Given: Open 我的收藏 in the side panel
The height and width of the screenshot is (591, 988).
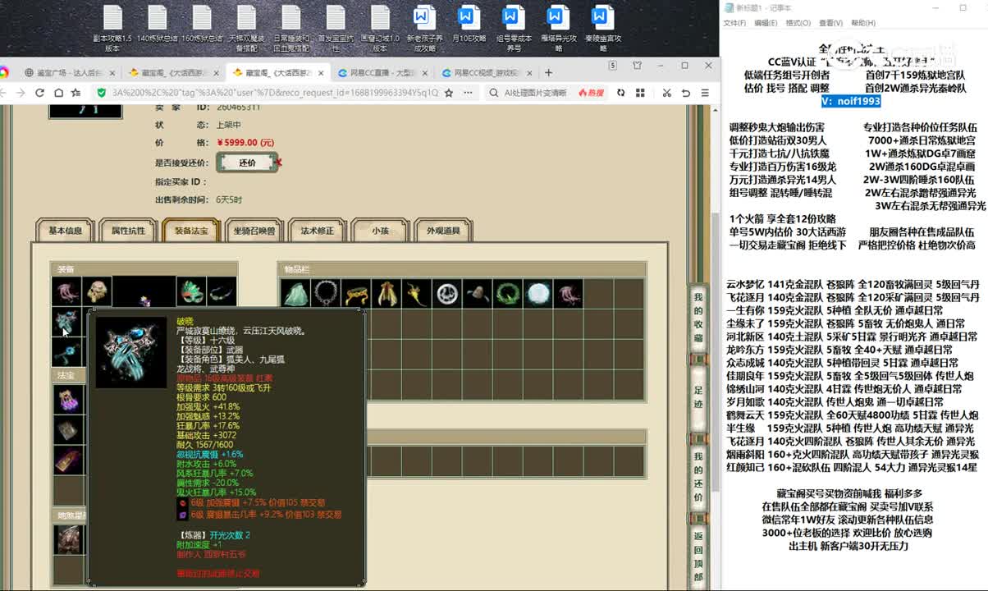Looking at the screenshot, I should pyautogui.click(x=698, y=318).
